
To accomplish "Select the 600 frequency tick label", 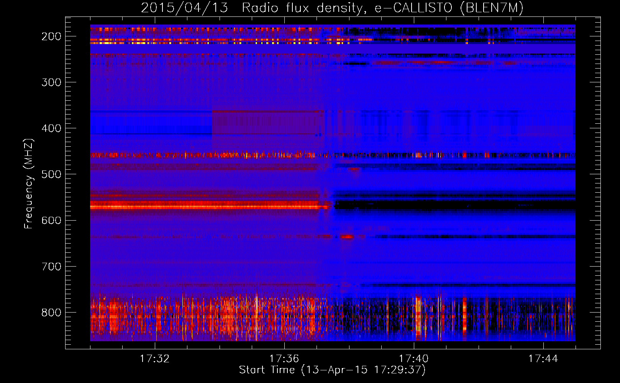I will pos(51,220).
